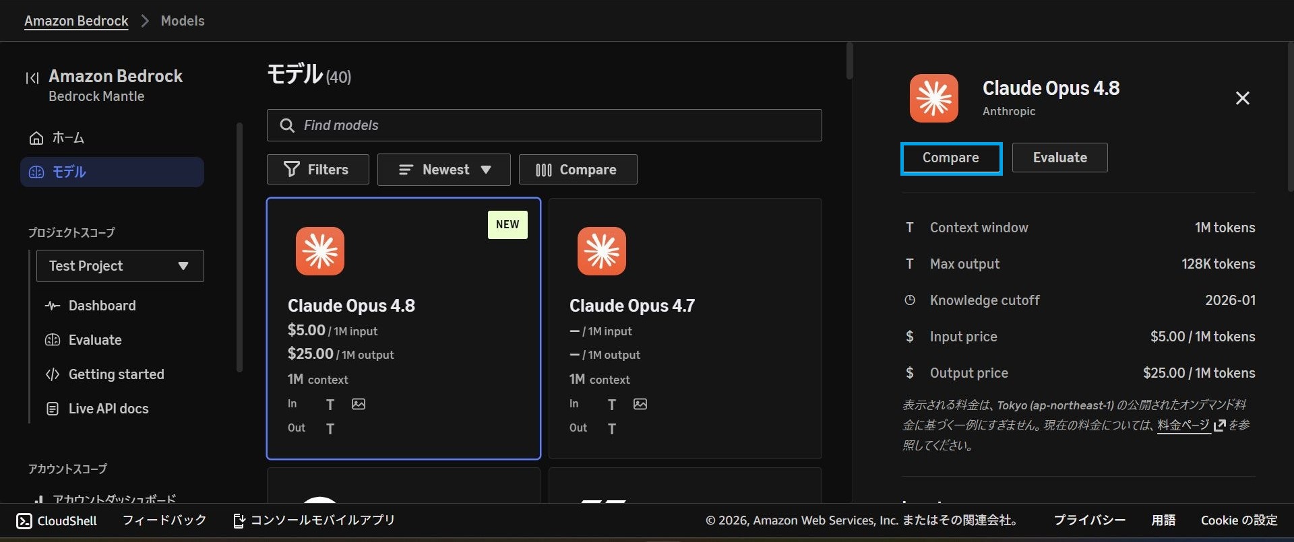Screen dimensions: 1294x542
Task: Open the 料金ページ pricing link
Action: pos(1183,426)
